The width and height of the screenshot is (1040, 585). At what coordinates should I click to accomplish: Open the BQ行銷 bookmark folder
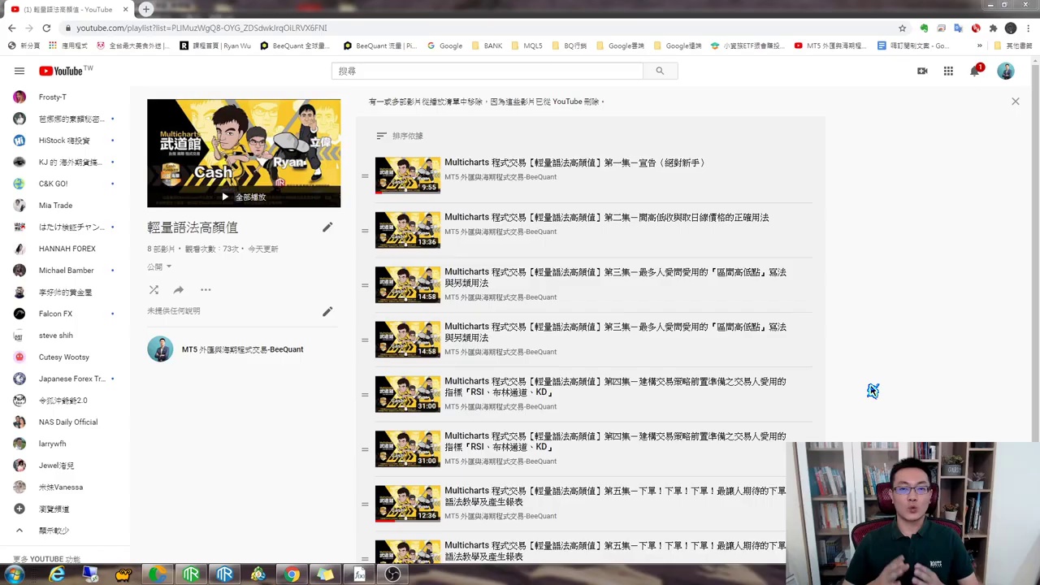point(568,45)
